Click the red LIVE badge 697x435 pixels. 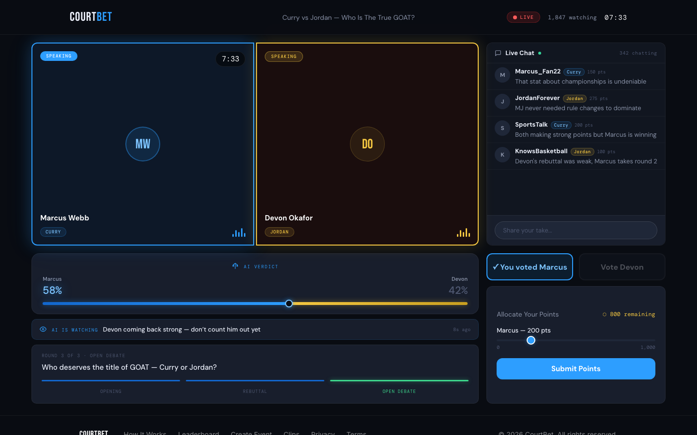click(523, 17)
